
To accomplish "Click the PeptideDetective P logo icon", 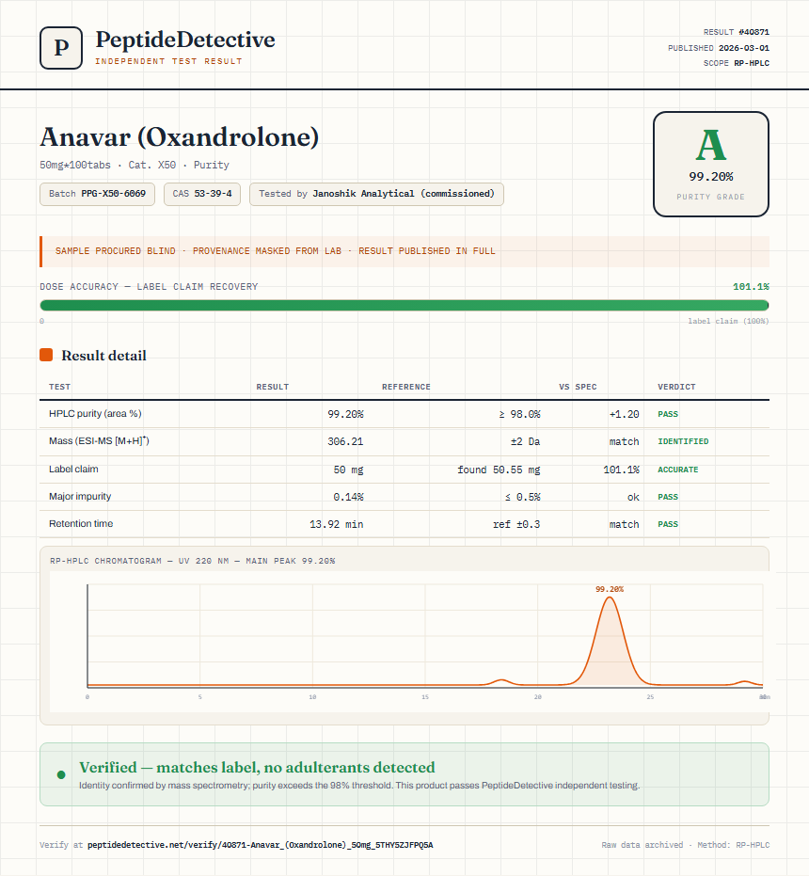I will tap(61, 48).
